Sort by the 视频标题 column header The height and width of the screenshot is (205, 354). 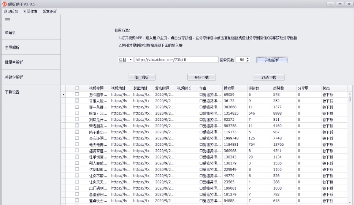click(x=99, y=88)
